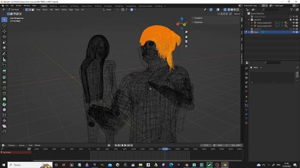300x168 pixels.
Task: Switch perspective/orthographic grid icon
Action: [x=186, y=46]
